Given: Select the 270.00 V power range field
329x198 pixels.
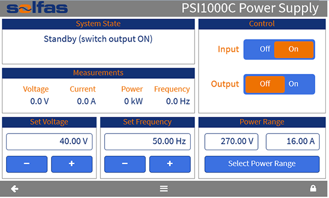Looking at the screenshot, I should tap(231, 142).
